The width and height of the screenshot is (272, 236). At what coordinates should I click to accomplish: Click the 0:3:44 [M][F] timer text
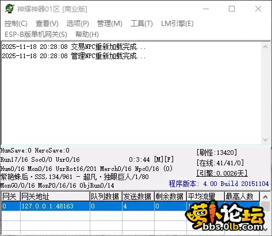click(151, 159)
